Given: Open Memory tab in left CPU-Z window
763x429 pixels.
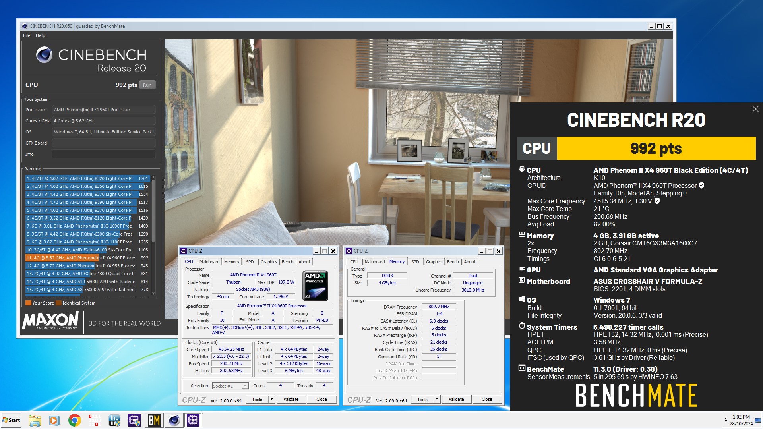Looking at the screenshot, I should click(232, 262).
